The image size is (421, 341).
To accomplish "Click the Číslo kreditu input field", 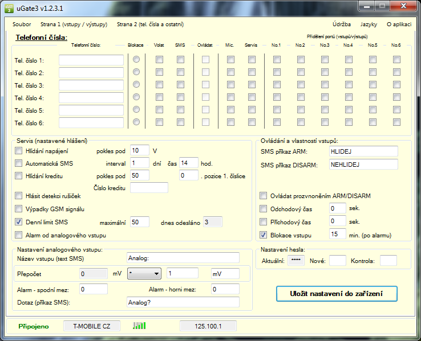I will (149, 187).
